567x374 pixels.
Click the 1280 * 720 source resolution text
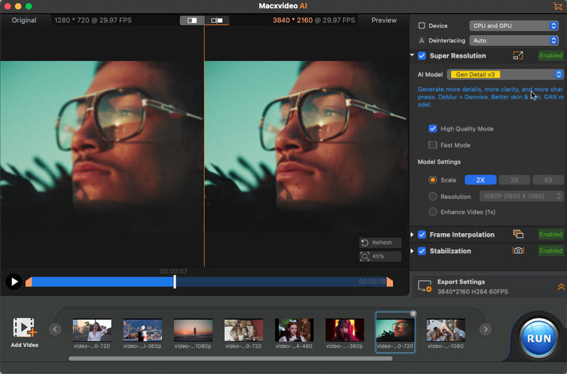(72, 20)
